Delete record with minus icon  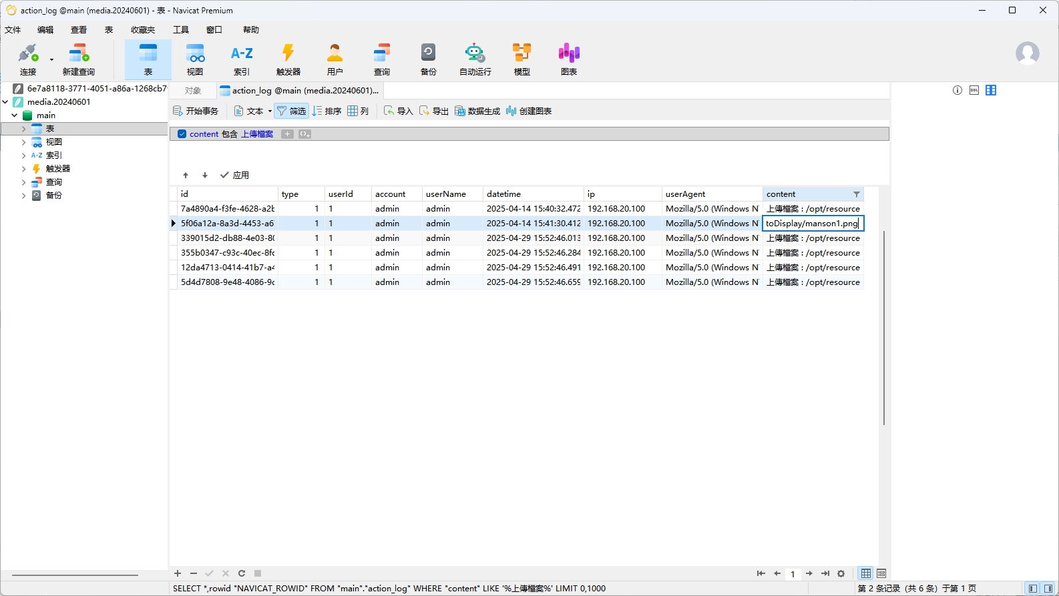coord(194,573)
